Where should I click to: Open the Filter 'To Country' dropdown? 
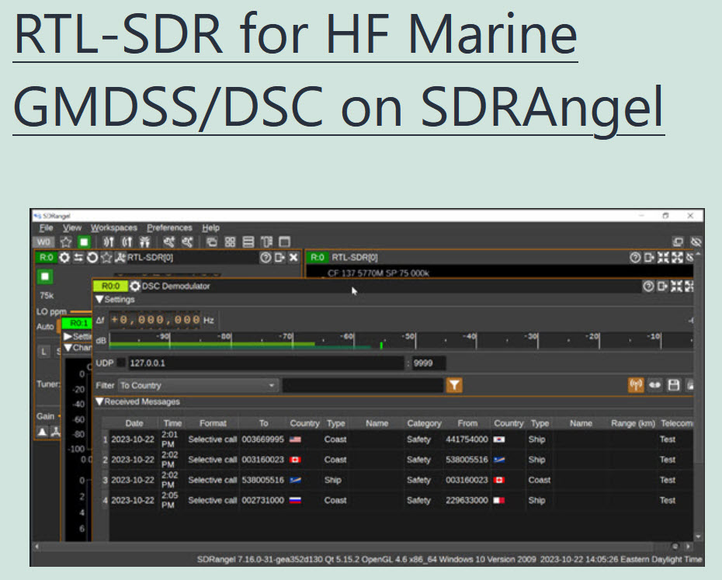[x=198, y=385]
